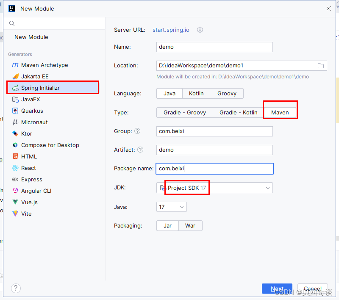Screen dimensions: 339x300
Task: Show help for Artifact field
Action: (140, 150)
